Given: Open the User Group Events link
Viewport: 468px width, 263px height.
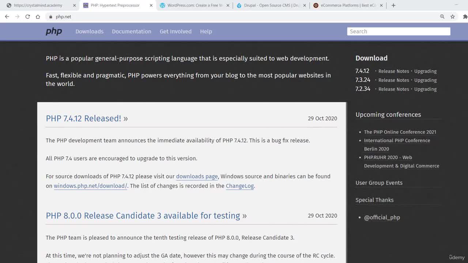Looking at the screenshot, I should 379,183.
